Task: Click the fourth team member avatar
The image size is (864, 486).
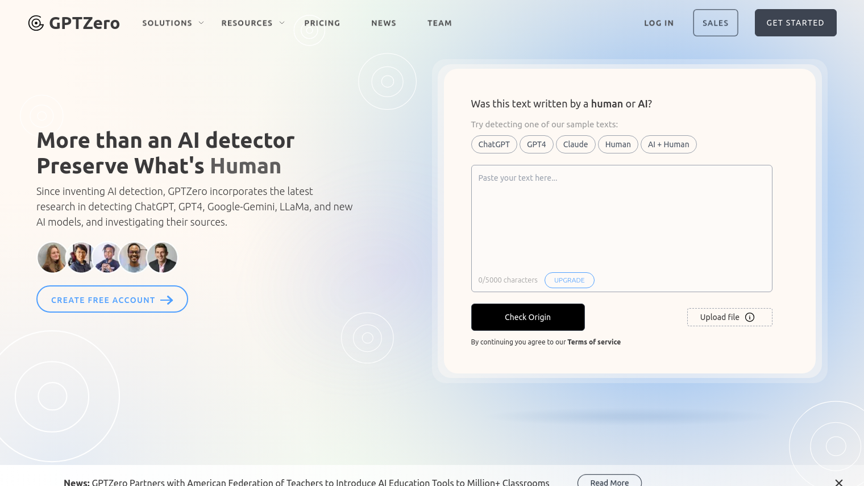Action: click(x=134, y=257)
